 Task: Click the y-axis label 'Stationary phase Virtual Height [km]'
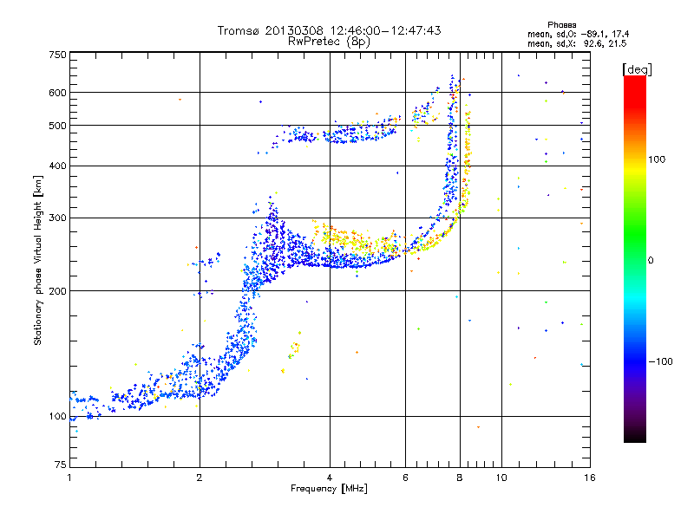coord(37,261)
